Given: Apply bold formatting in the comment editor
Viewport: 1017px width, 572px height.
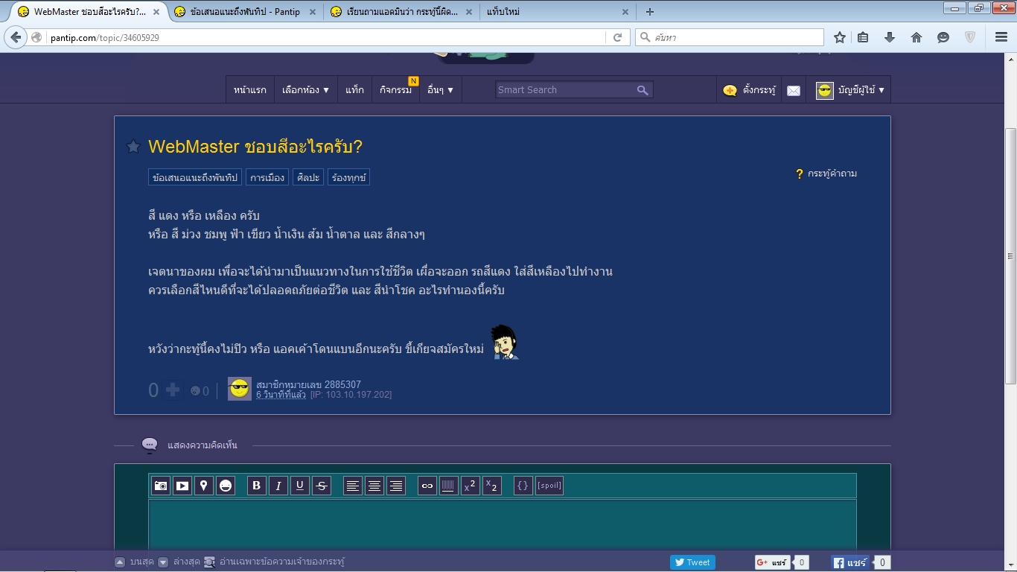Looking at the screenshot, I should point(257,486).
